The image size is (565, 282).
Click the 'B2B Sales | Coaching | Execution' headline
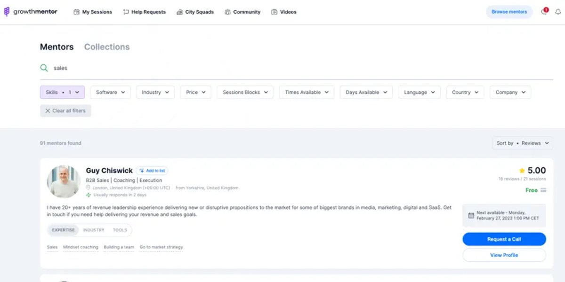[124, 180]
